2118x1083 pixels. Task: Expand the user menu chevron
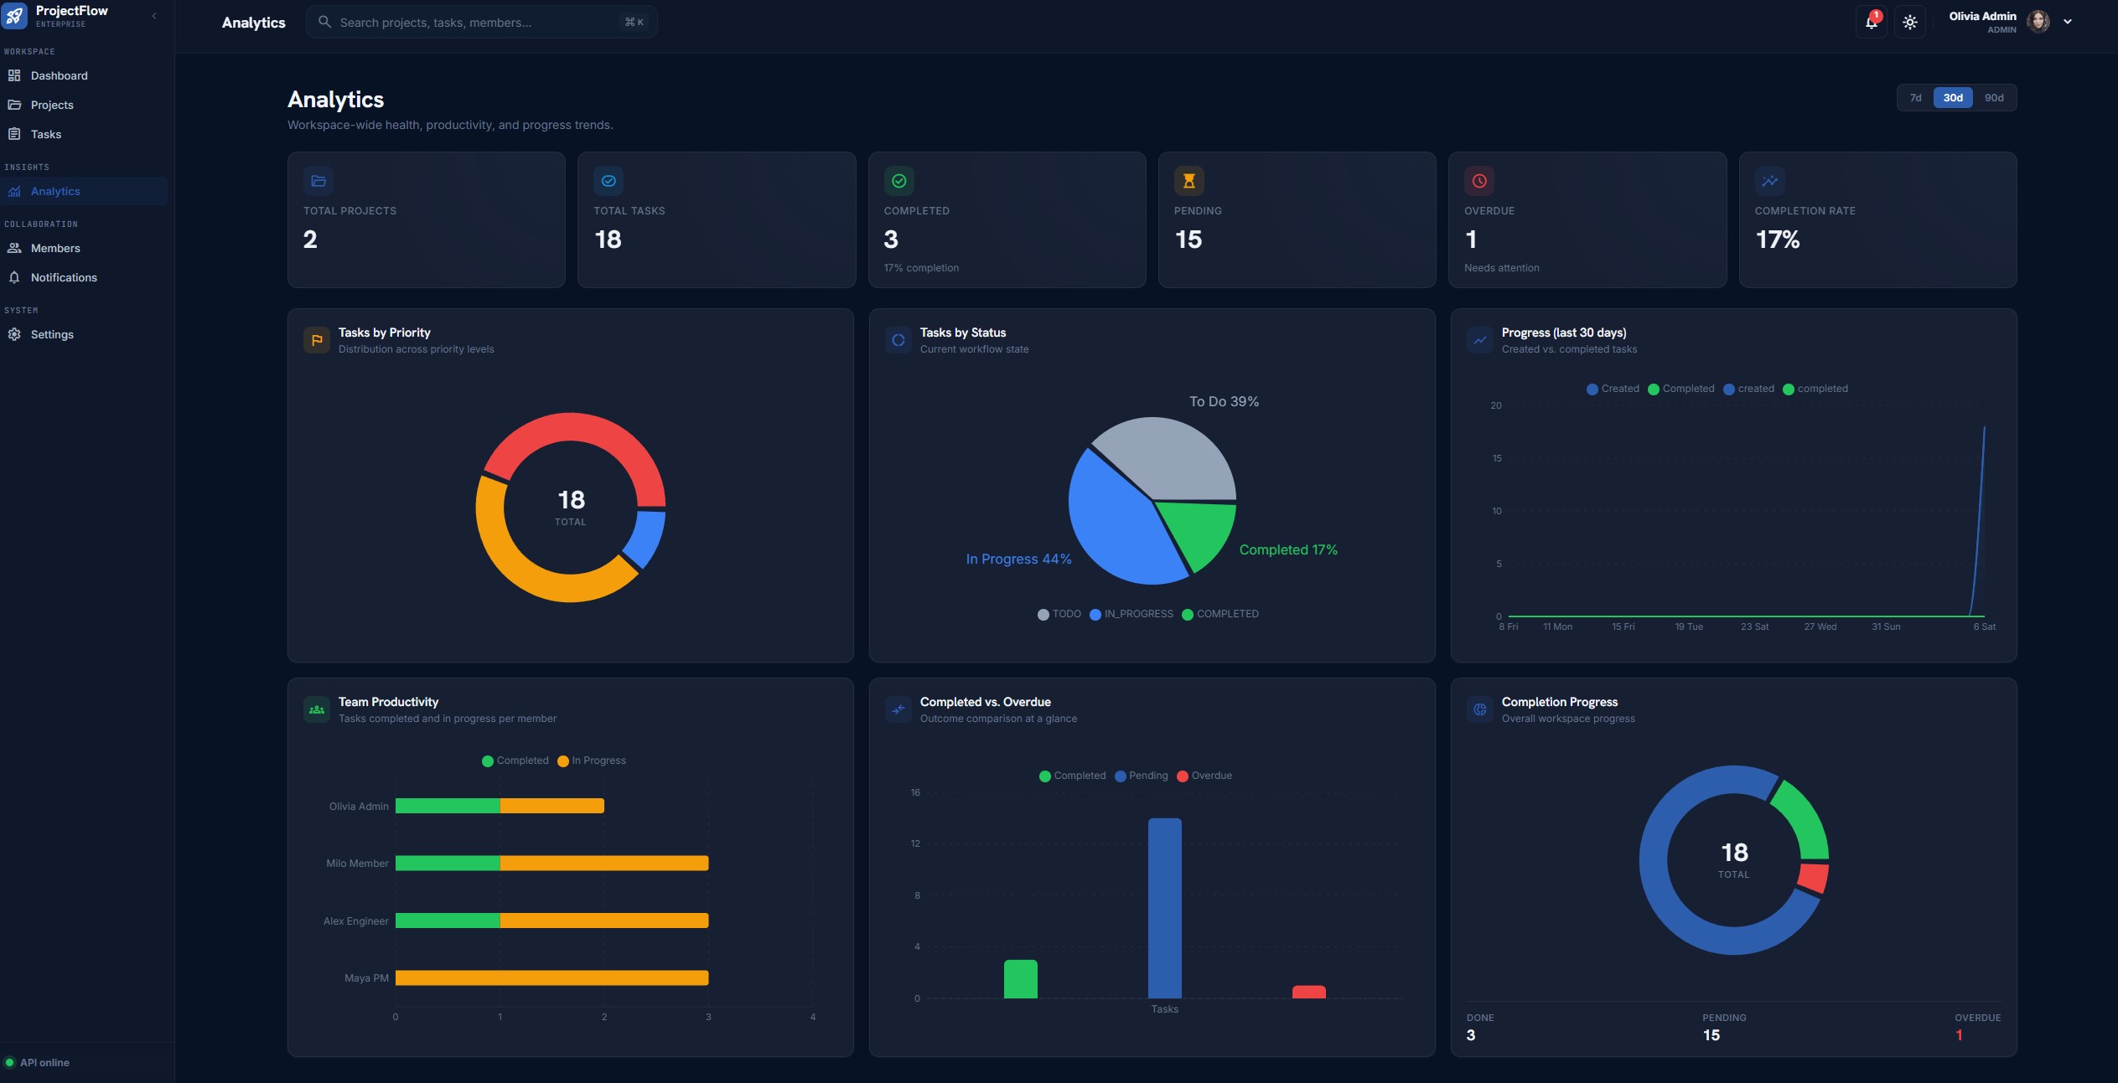pos(2068,22)
